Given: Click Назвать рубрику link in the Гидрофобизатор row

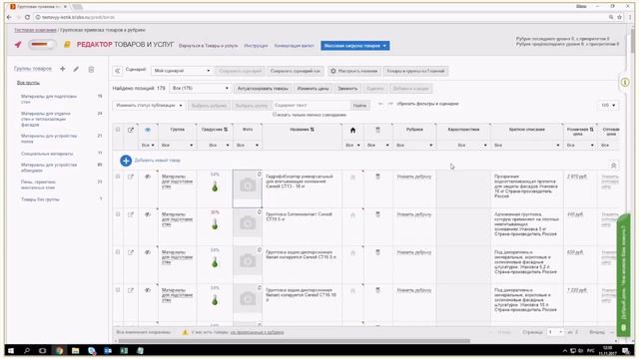Looking at the screenshot, I should tap(414, 177).
